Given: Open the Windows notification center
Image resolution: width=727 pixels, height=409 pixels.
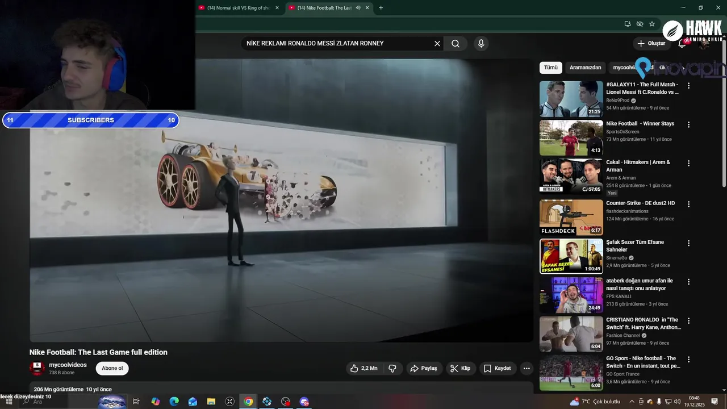Looking at the screenshot, I should (x=715, y=402).
